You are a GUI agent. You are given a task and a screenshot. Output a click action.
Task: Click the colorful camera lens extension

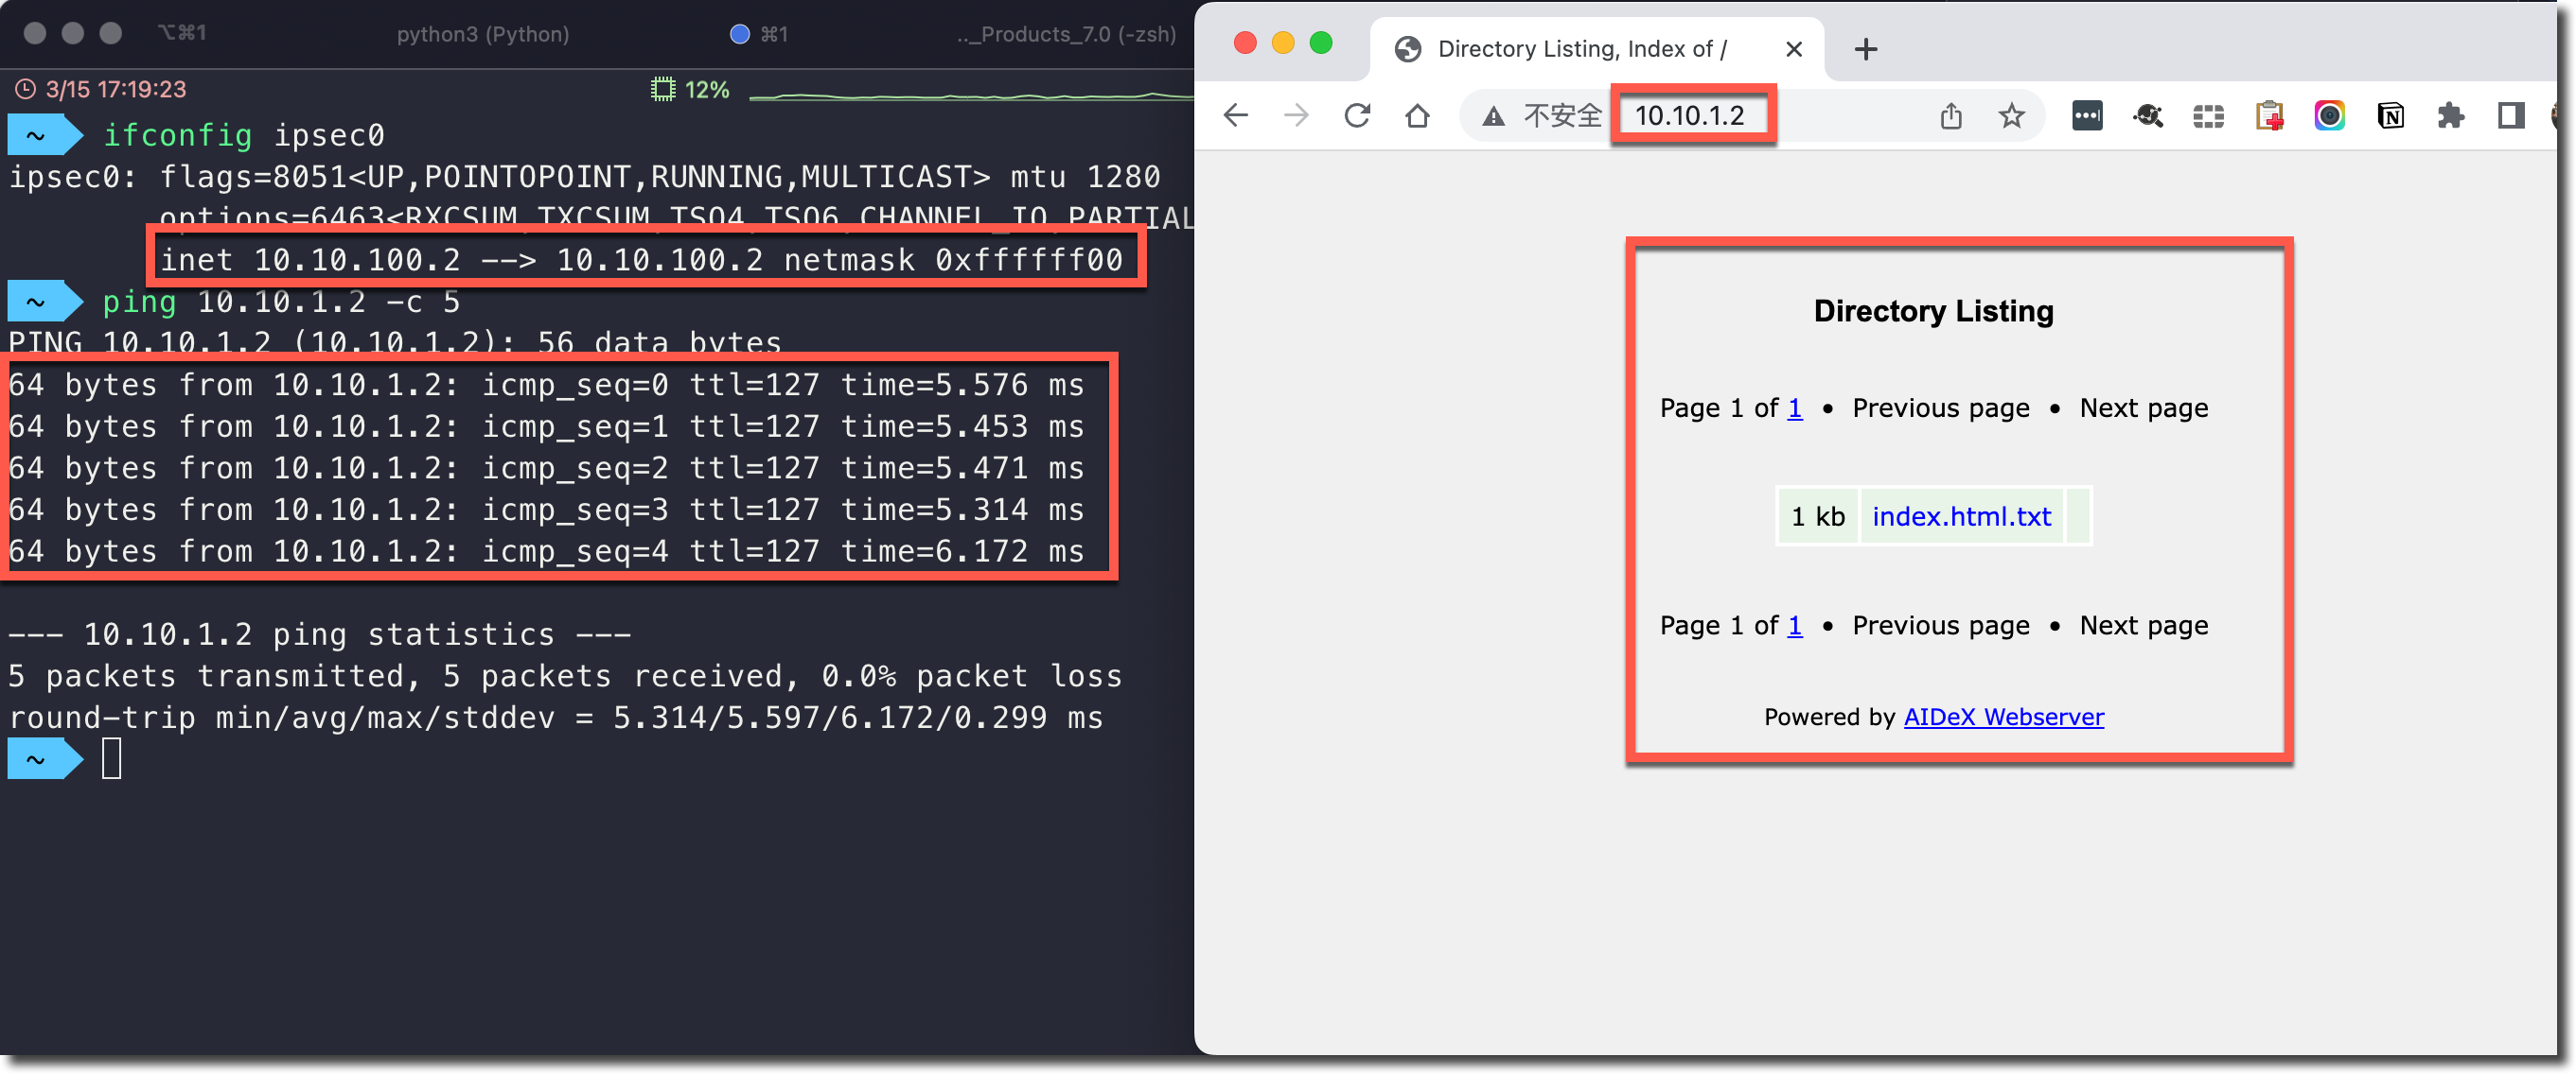pyautogui.click(x=2329, y=116)
